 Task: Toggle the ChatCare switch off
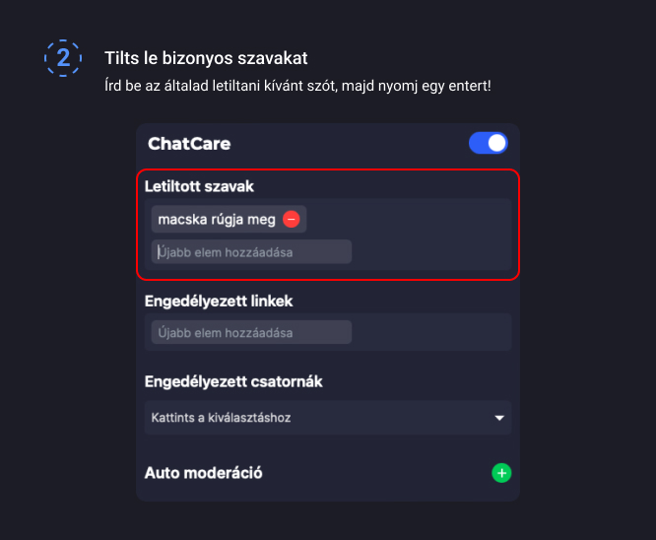point(489,143)
